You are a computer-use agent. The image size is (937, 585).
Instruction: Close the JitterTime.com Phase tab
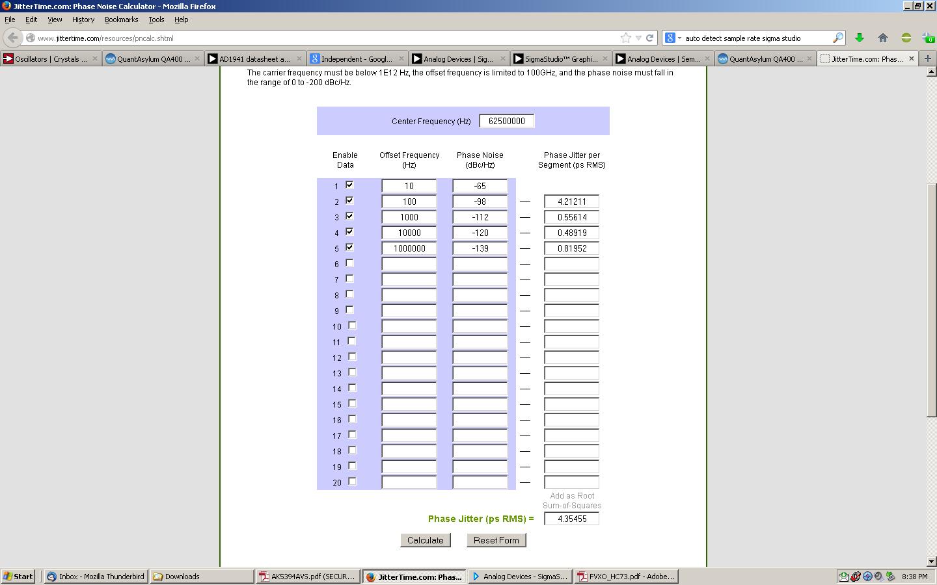[912, 58]
